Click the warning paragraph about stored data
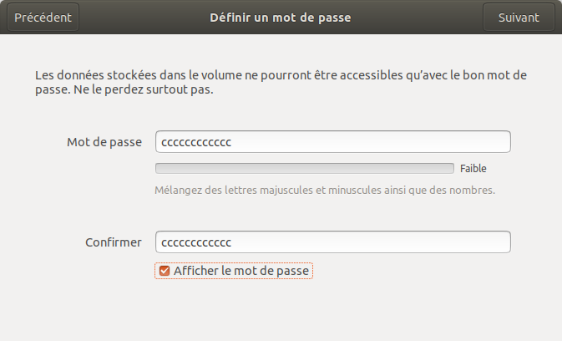Viewport: 562px width, 341px height. 281,83
